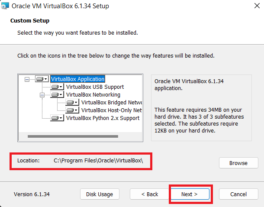Click the Browse button
This screenshot has width=264, height=207.
pos(238,163)
